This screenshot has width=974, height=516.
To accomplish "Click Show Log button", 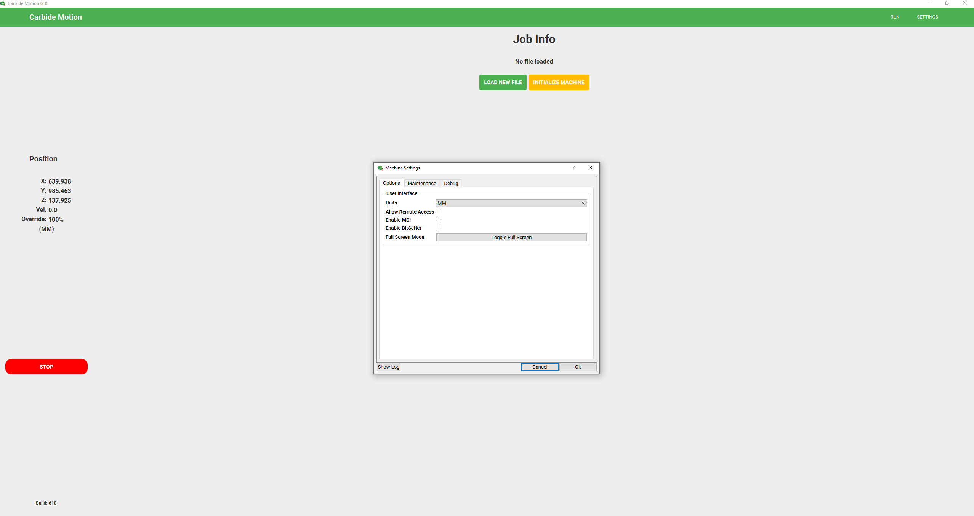I will click(x=389, y=367).
